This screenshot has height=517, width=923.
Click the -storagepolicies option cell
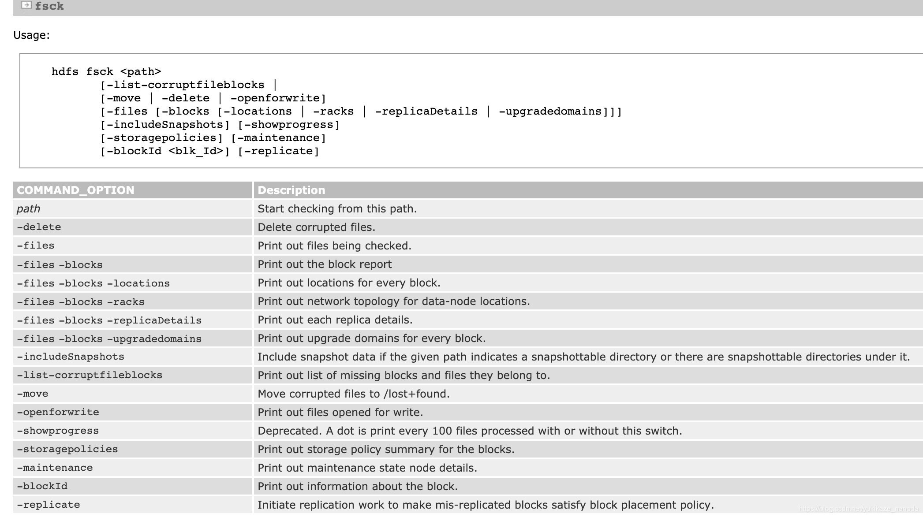point(67,449)
